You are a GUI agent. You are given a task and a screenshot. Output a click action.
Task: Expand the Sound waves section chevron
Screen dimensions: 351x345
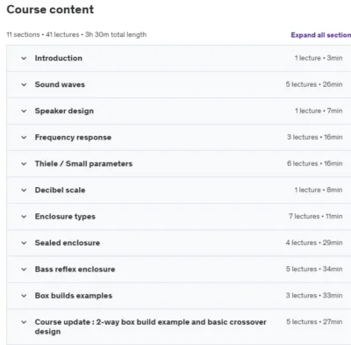pyautogui.click(x=24, y=84)
